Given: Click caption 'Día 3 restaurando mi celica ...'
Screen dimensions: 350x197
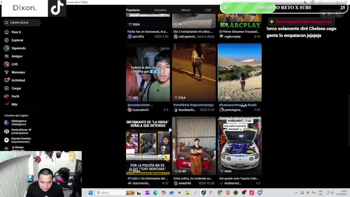Looking at the screenshot, I should pyautogui.click(x=193, y=32).
